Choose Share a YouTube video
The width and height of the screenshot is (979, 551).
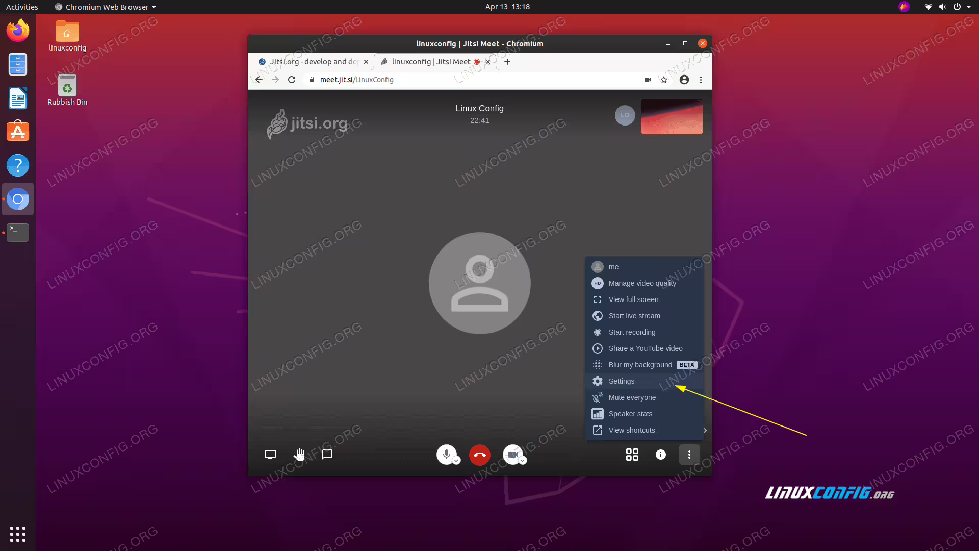[x=645, y=348]
